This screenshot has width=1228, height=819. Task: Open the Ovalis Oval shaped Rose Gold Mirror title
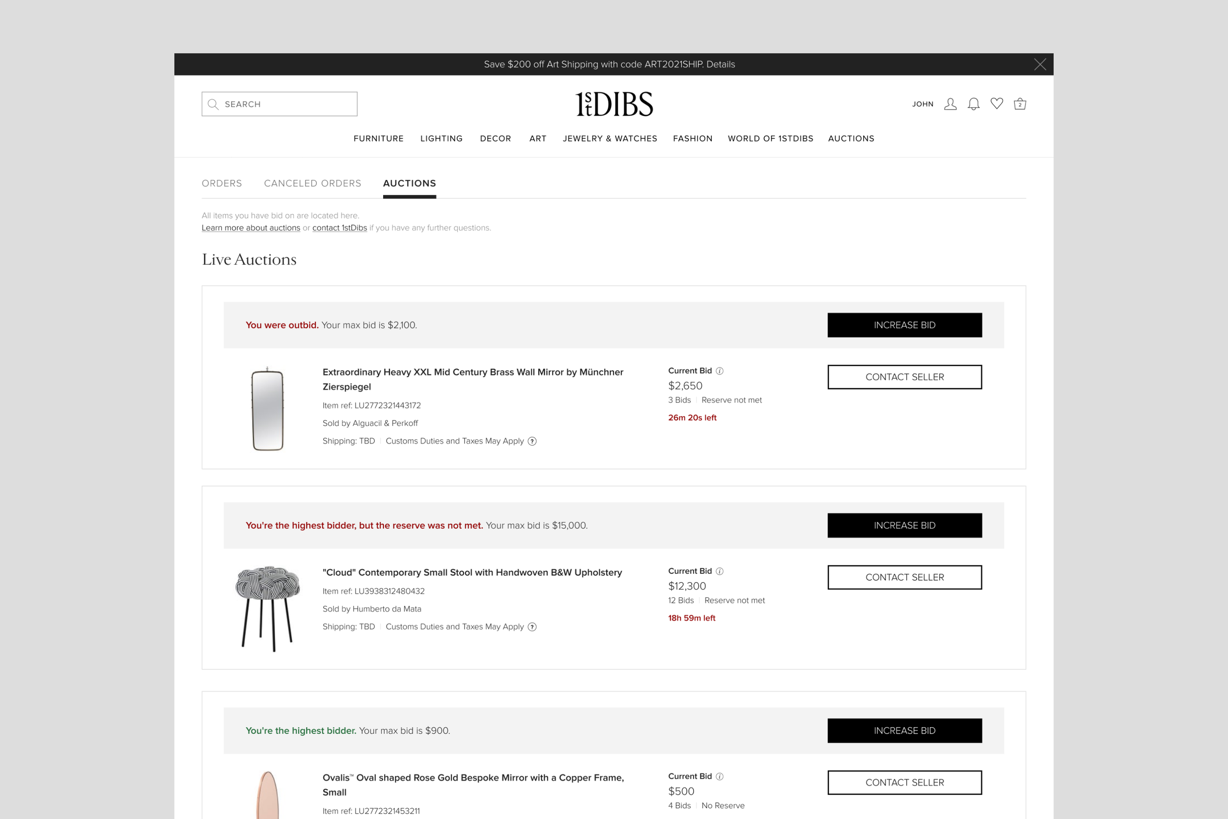click(473, 785)
